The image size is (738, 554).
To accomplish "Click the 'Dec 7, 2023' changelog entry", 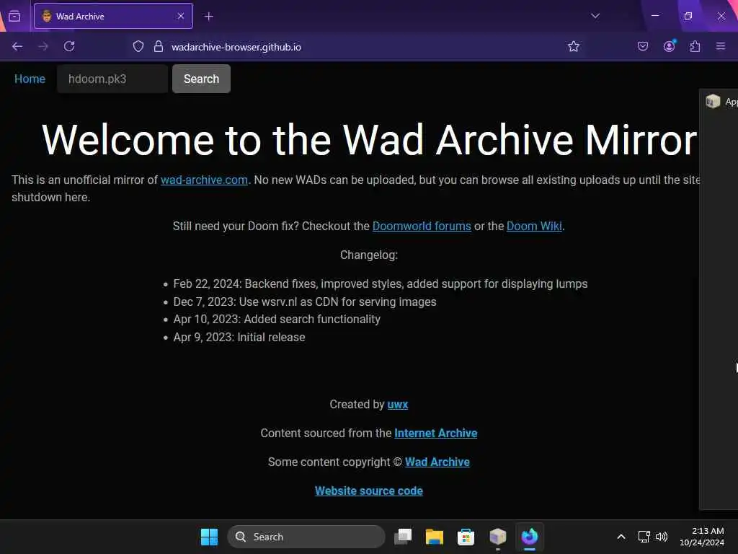I will tap(305, 302).
